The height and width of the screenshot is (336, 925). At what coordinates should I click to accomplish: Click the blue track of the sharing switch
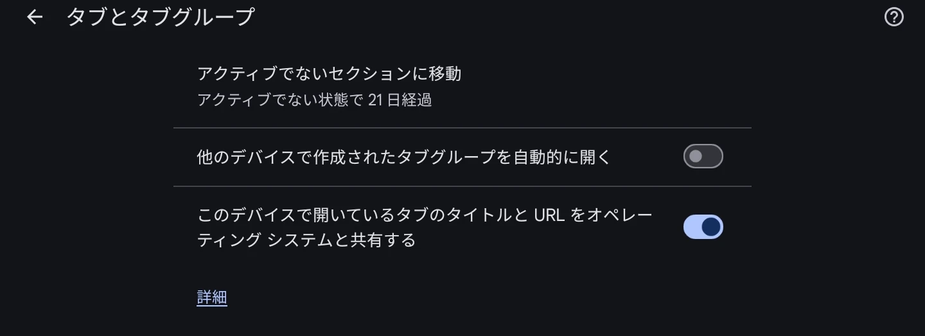[x=692, y=227]
